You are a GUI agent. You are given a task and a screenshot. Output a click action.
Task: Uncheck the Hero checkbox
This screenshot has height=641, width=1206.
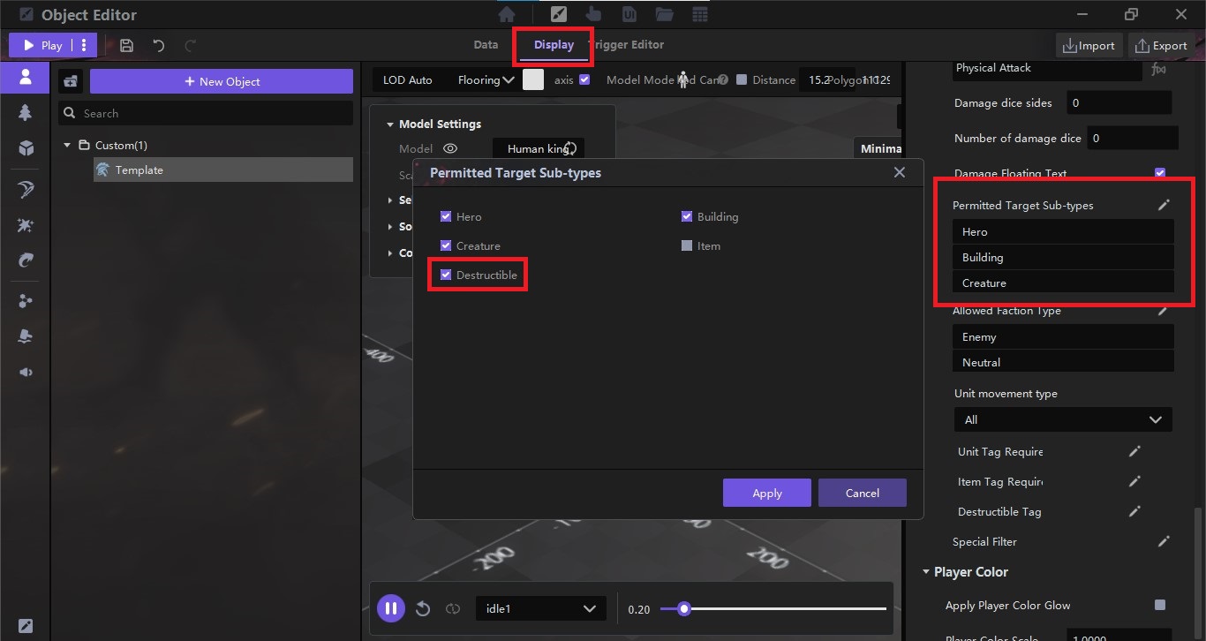(446, 216)
